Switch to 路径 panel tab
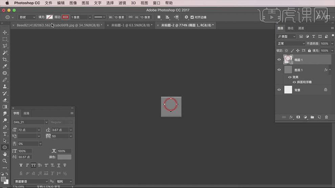 [x=290, y=28]
